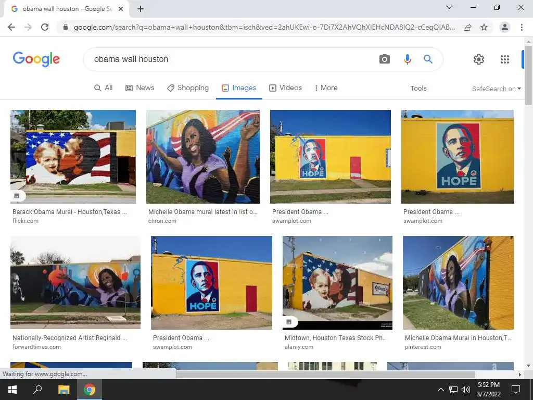Open the notification center icon

coord(516,390)
